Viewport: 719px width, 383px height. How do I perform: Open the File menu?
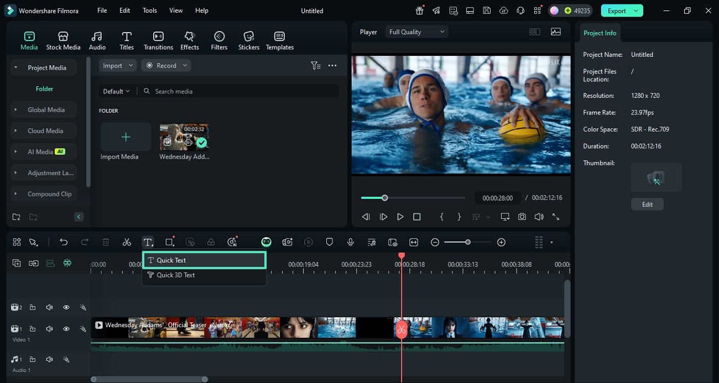click(x=102, y=11)
